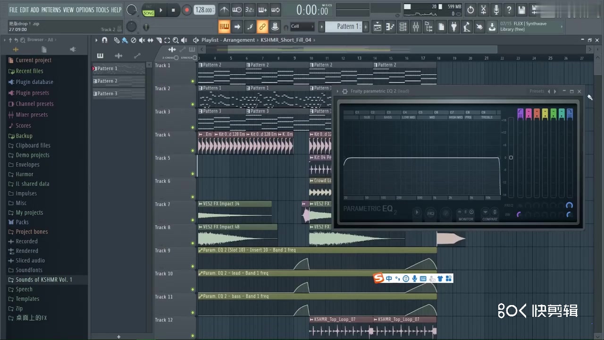Viewport: 604px width, 340px height.
Task: Click the undo history icon
Action: (471, 10)
